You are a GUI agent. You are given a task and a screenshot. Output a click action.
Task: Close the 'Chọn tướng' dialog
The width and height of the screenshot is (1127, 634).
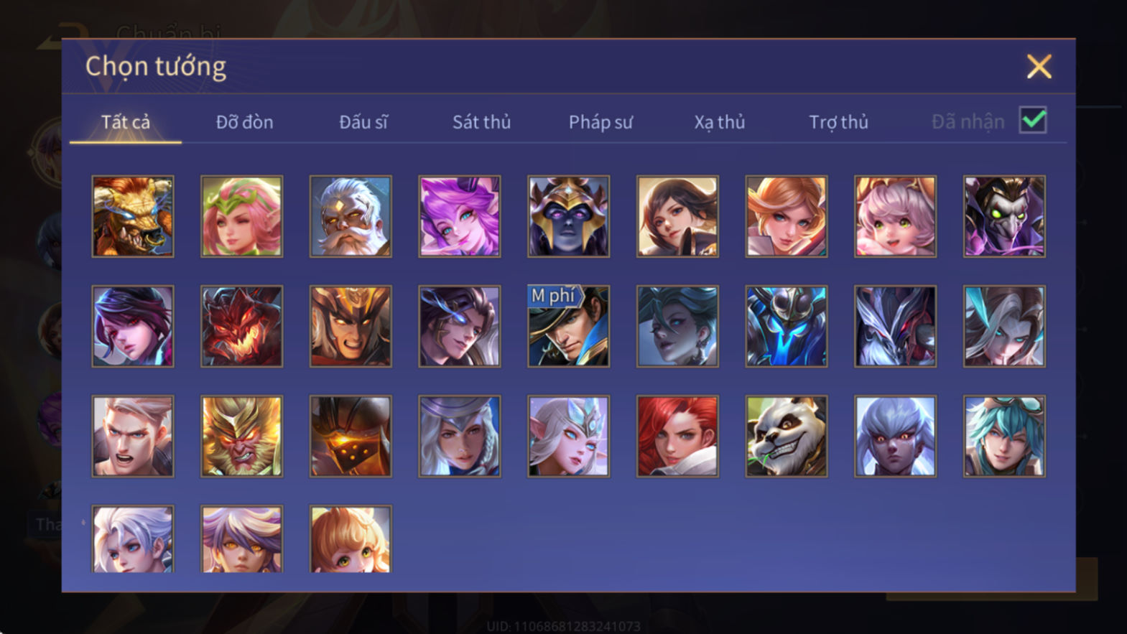point(1039,67)
